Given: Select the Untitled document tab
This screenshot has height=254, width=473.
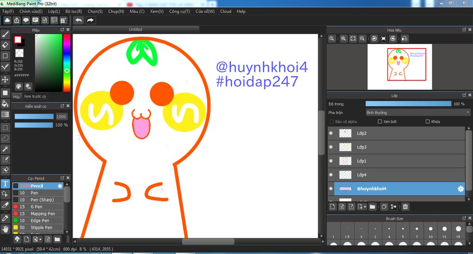Looking at the screenshot, I should [x=135, y=29].
